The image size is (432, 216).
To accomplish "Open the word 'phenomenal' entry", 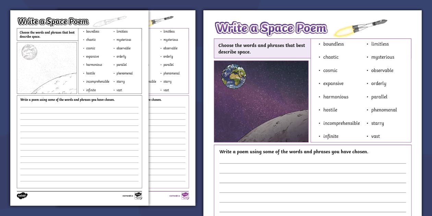I will click(x=384, y=110).
